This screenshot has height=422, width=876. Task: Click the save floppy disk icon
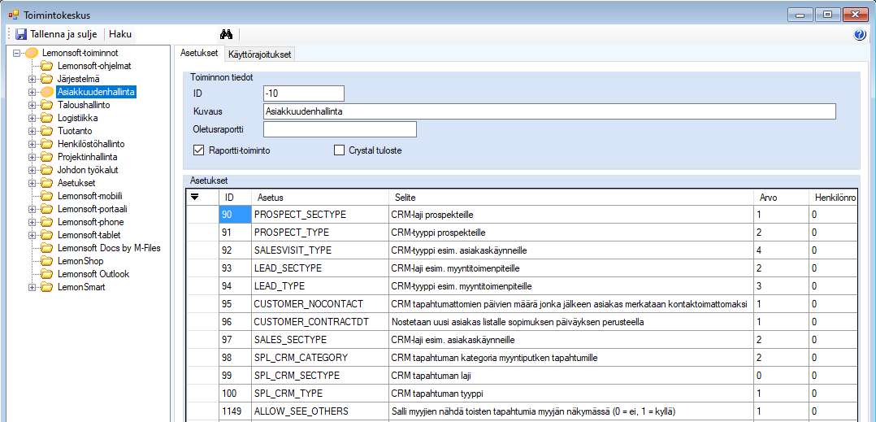click(21, 34)
